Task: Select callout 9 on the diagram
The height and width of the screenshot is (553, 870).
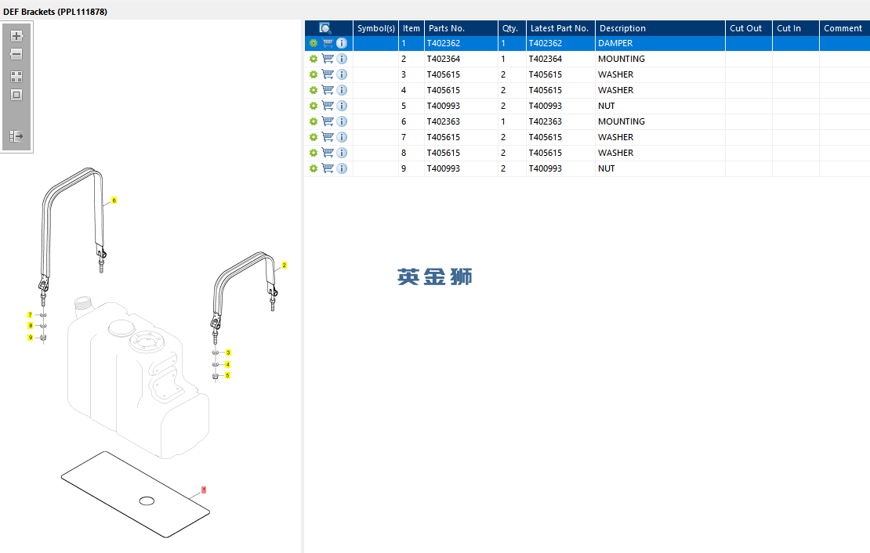Action: [x=30, y=338]
